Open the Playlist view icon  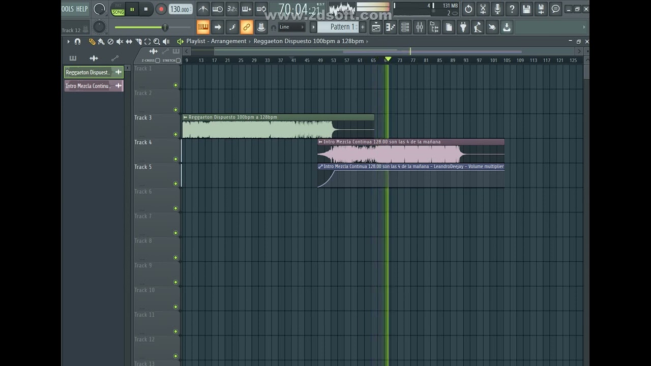tap(376, 27)
